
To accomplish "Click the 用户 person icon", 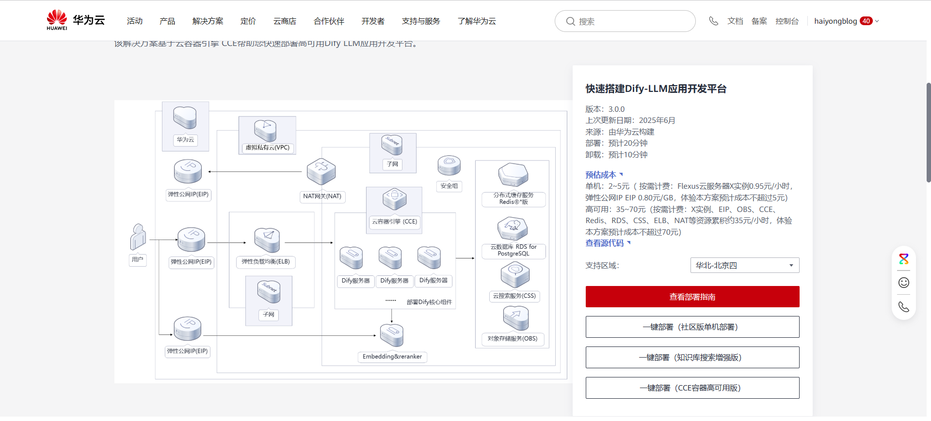I will [138, 237].
